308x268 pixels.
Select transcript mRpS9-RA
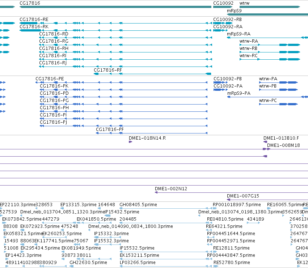(x=239, y=34)
